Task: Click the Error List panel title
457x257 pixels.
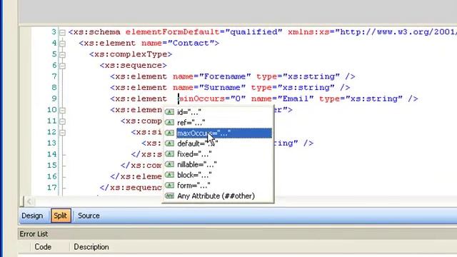Action: [34, 234]
